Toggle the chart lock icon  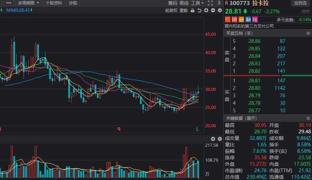click(193, 10)
